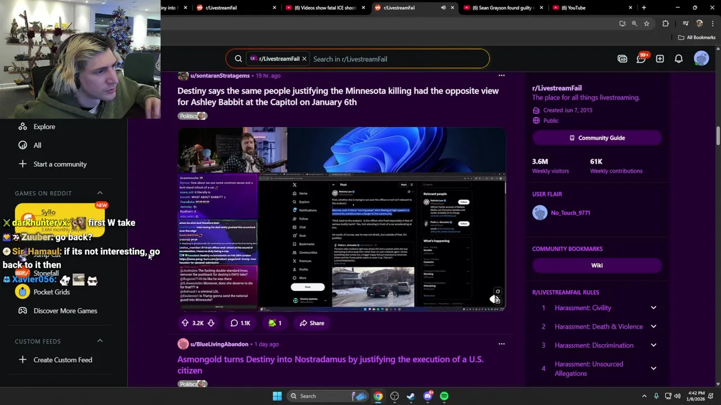
Task: Downvote the Destiny Minnesota post
Action: click(x=211, y=323)
